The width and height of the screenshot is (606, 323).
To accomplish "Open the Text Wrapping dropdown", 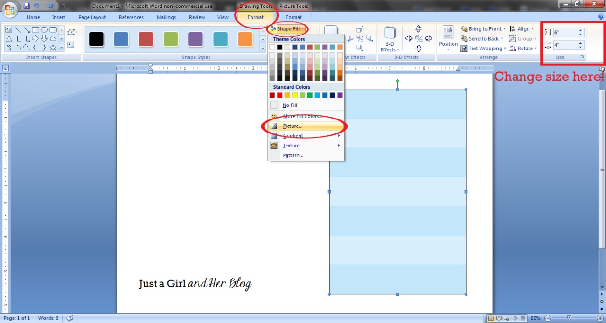I will click(x=483, y=49).
